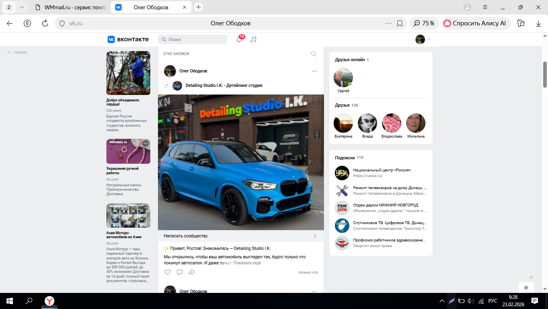Image resolution: width=548 pixels, height=309 pixels.
Task: Comment on the Detailing Studio post
Action: point(180,272)
